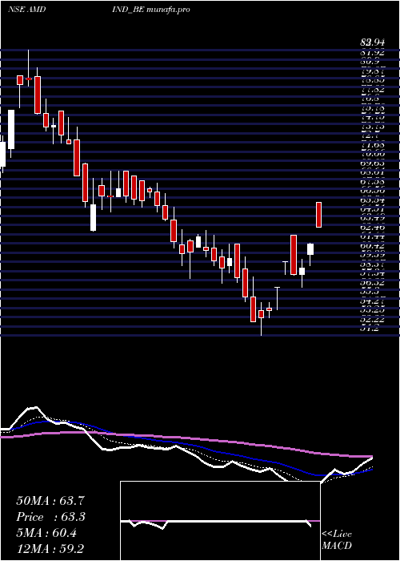Click the '<<Live MACD' label
400x561 pixels.
click(337, 540)
